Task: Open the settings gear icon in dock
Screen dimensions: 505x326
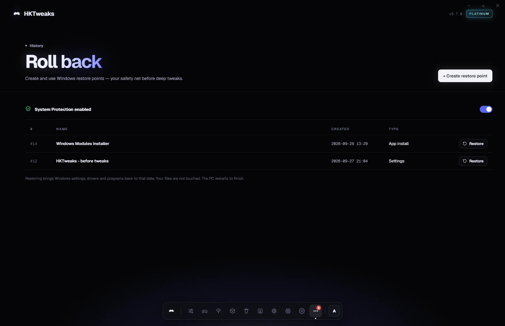Action: (302, 311)
